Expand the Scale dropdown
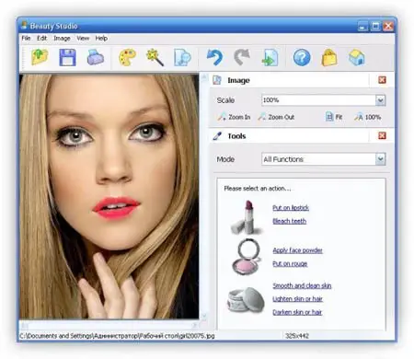This screenshot has height=359, width=414. (x=380, y=100)
